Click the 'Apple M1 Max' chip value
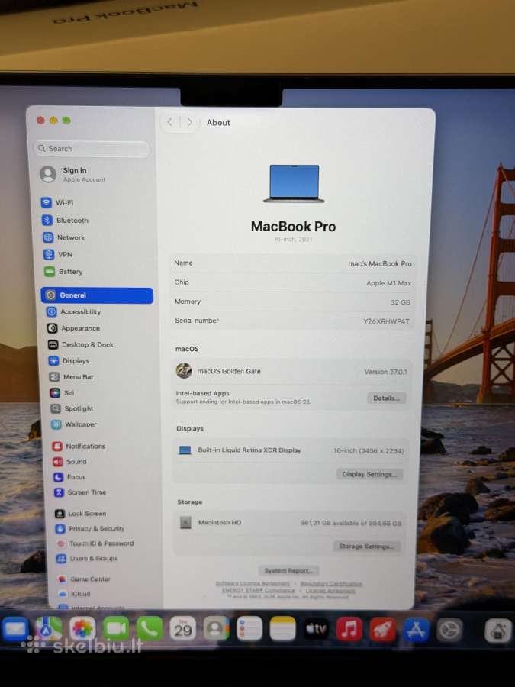 (389, 283)
